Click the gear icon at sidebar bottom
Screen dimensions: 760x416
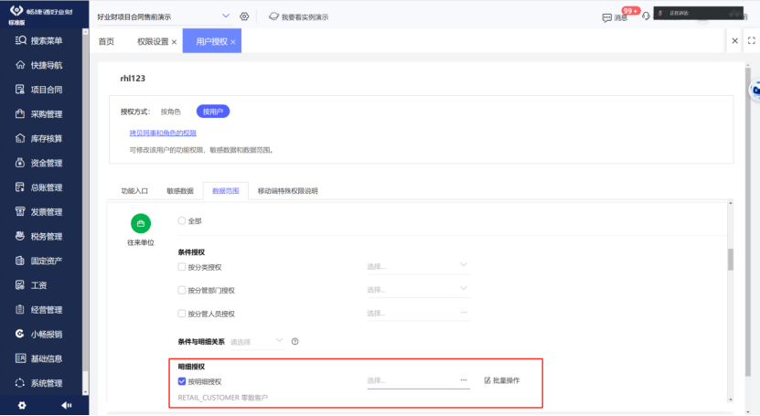coord(22,405)
